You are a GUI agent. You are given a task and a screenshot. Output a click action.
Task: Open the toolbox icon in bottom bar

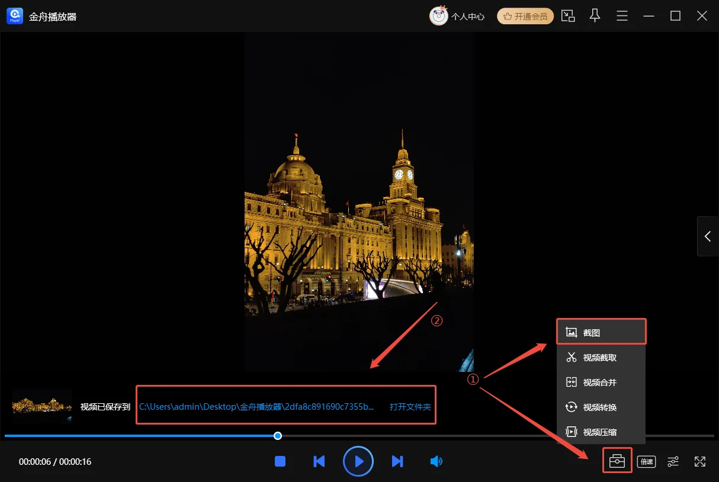click(x=617, y=461)
